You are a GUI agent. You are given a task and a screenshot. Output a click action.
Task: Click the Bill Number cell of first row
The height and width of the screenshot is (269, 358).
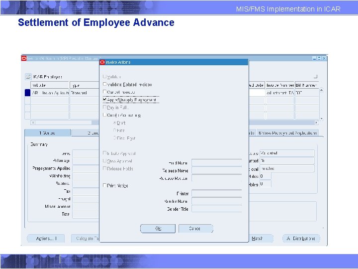click(x=307, y=93)
